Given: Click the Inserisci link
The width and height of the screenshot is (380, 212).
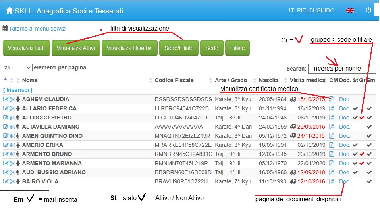Looking at the screenshot, I should pos(18,90).
